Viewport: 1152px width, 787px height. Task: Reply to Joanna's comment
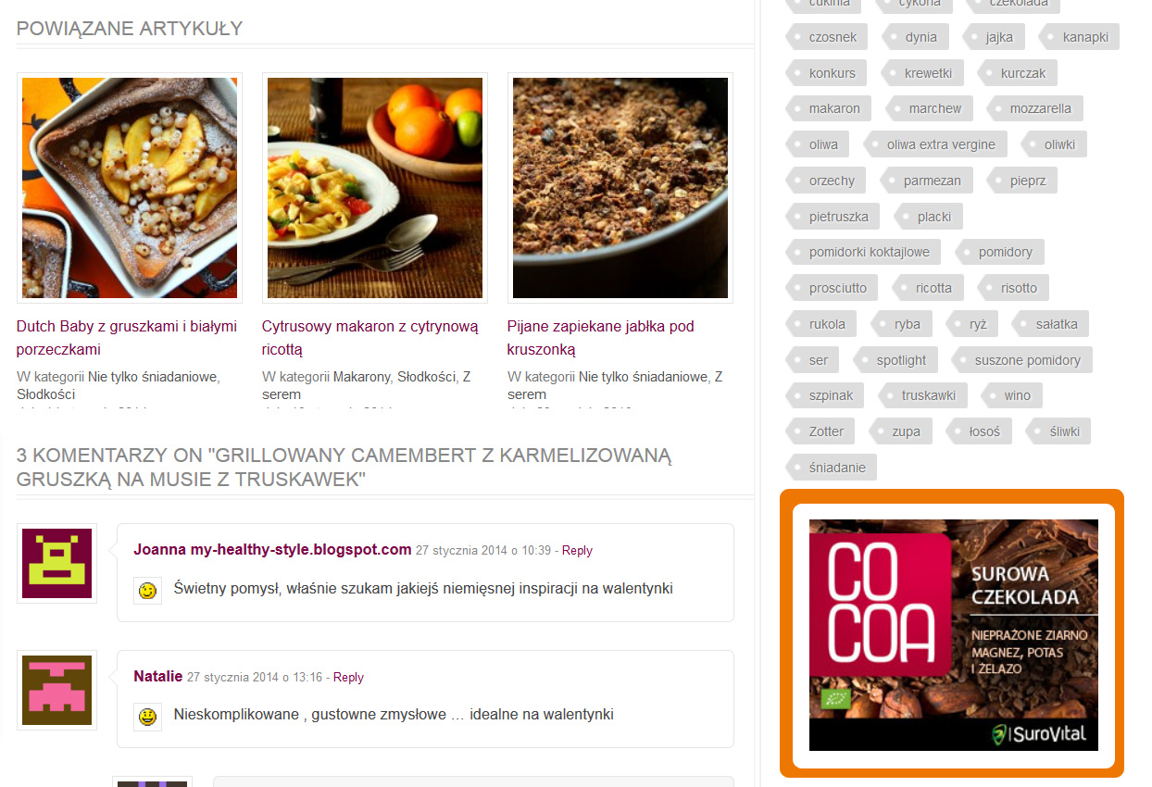577,550
